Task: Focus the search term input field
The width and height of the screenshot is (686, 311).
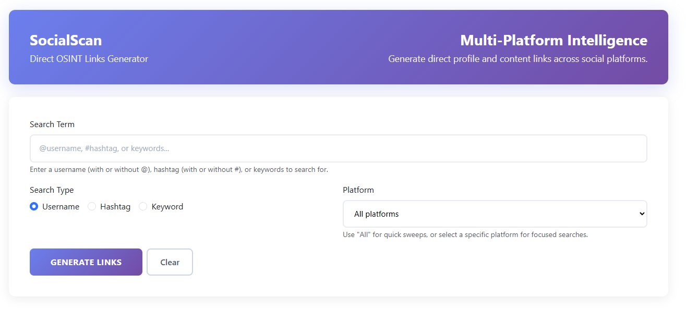Action: coord(338,148)
